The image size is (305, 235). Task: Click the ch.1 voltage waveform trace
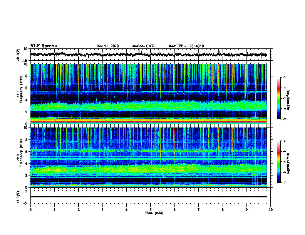[x=148, y=55]
